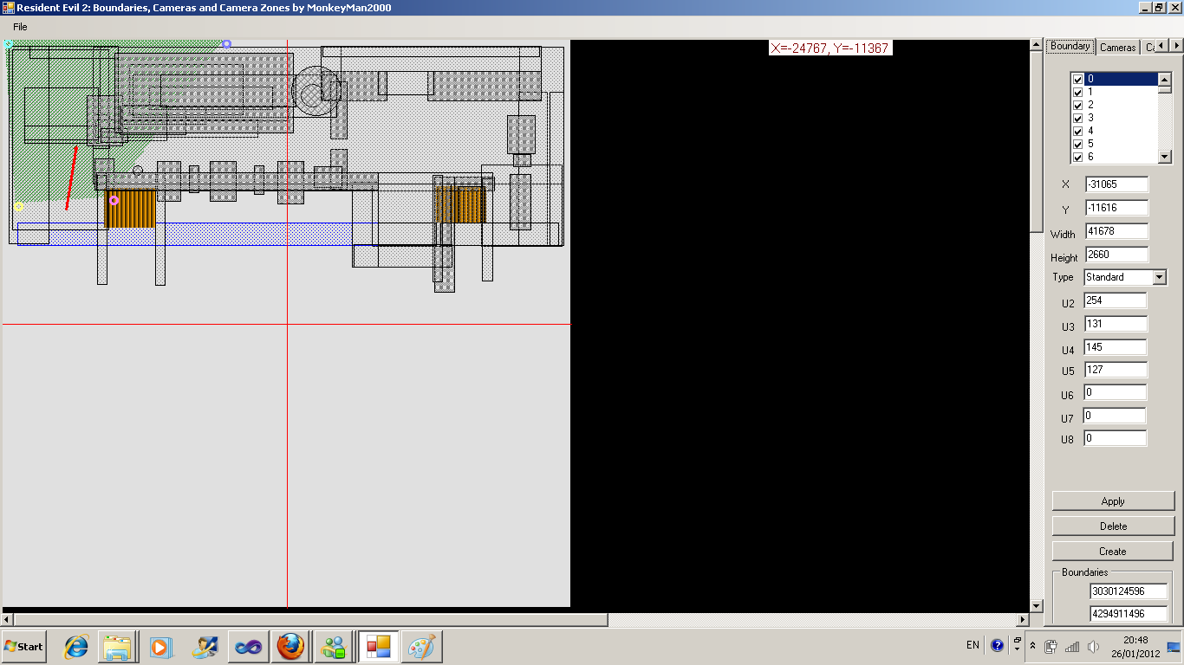Click the U2 value field
1184x665 pixels.
coord(1115,300)
